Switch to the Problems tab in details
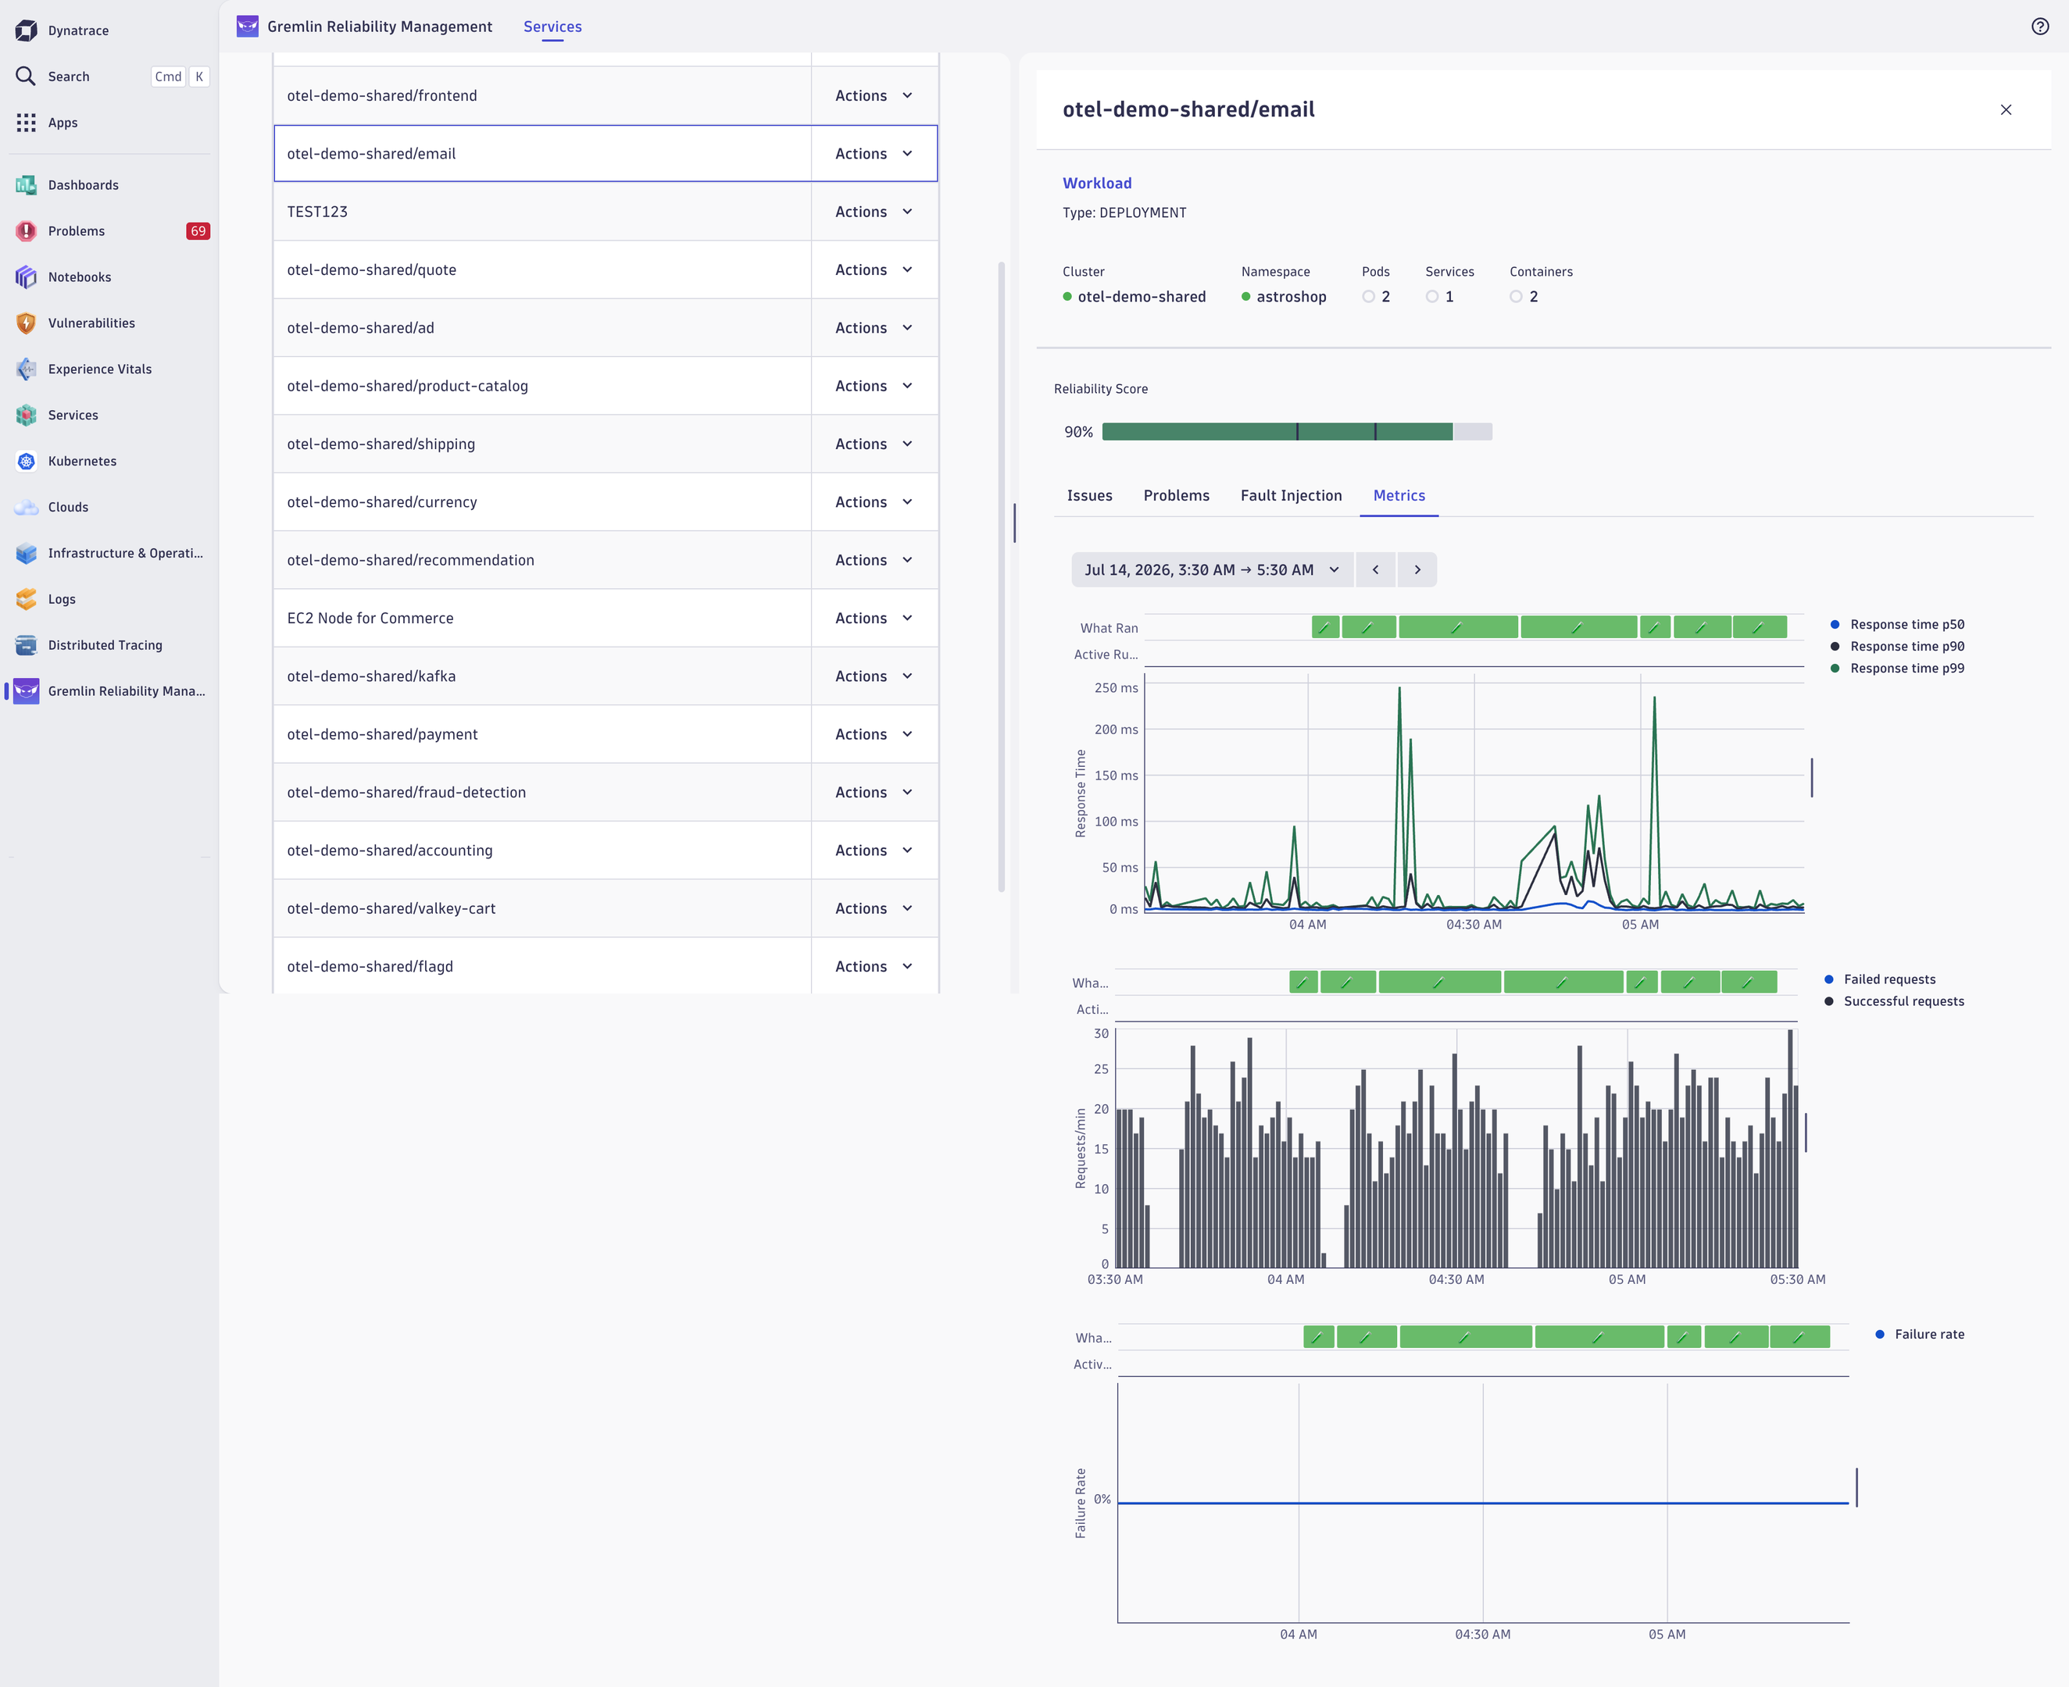 (1177, 496)
